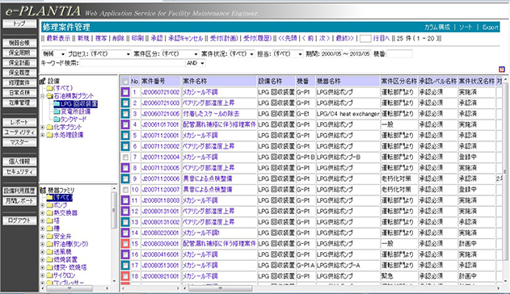This screenshot has width=510, height=294.
Task: Open the 案件状況 dropdown
Action: (x=242, y=53)
